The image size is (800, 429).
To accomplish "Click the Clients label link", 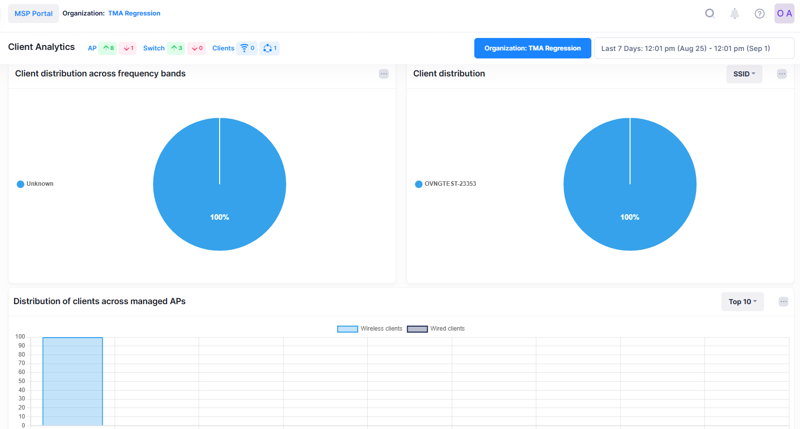I will tap(223, 48).
